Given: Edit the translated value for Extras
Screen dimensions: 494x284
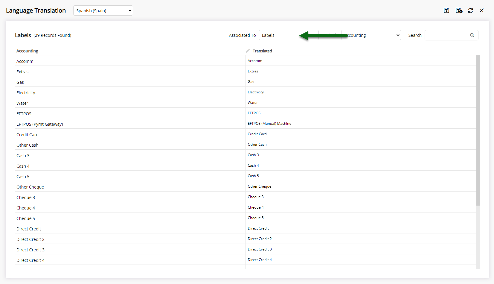Looking at the screenshot, I should coord(361,71).
